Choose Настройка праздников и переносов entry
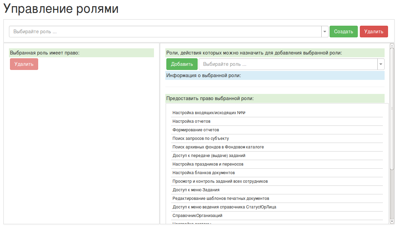Image resolution: width=398 pixels, height=229 pixels. (208, 164)
